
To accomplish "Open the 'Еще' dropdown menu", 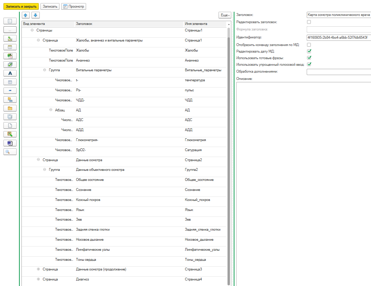I will pyautogui.click(x=225, y=15).
